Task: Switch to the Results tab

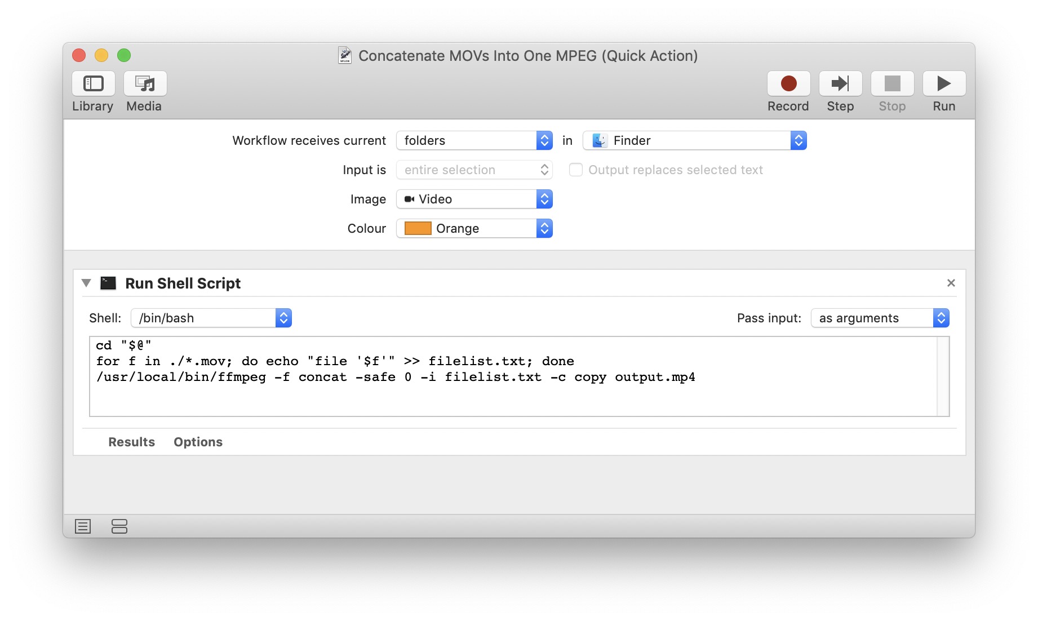Action: tap(131, 442)
